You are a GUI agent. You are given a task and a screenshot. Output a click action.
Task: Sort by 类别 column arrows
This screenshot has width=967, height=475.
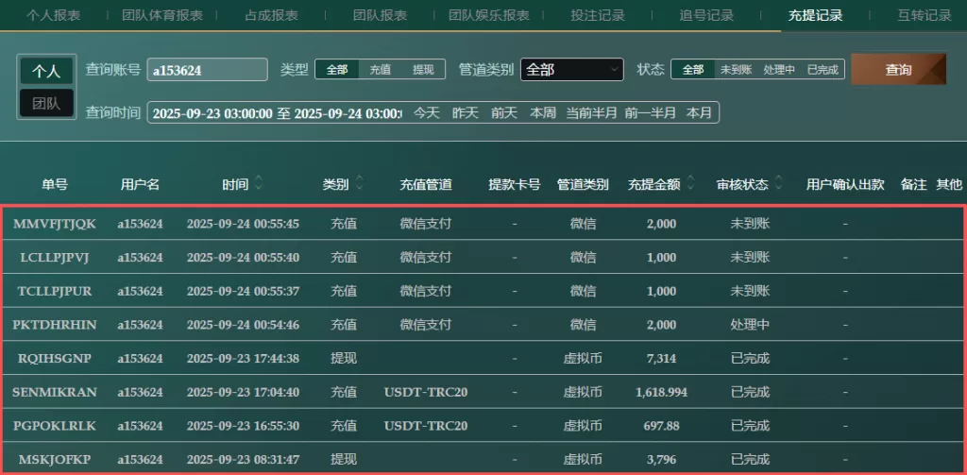point(359,184)
